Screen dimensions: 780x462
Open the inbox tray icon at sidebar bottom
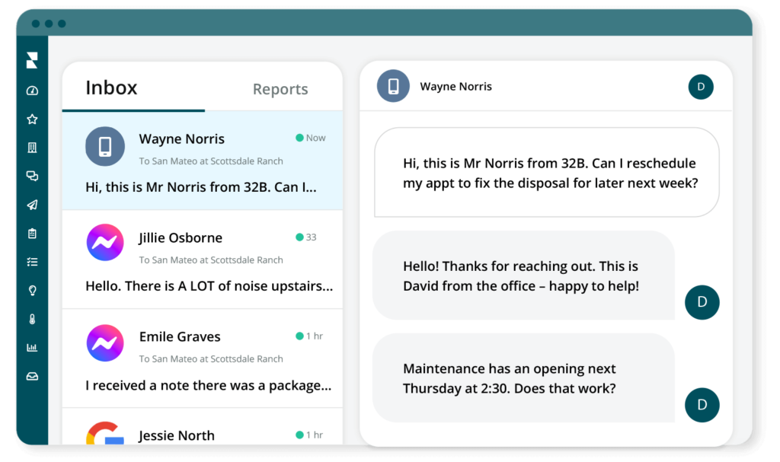click(x=31, y=375)
